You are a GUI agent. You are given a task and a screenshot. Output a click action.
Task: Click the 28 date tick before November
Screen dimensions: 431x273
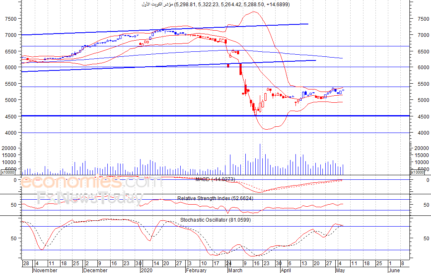[26, 263]
